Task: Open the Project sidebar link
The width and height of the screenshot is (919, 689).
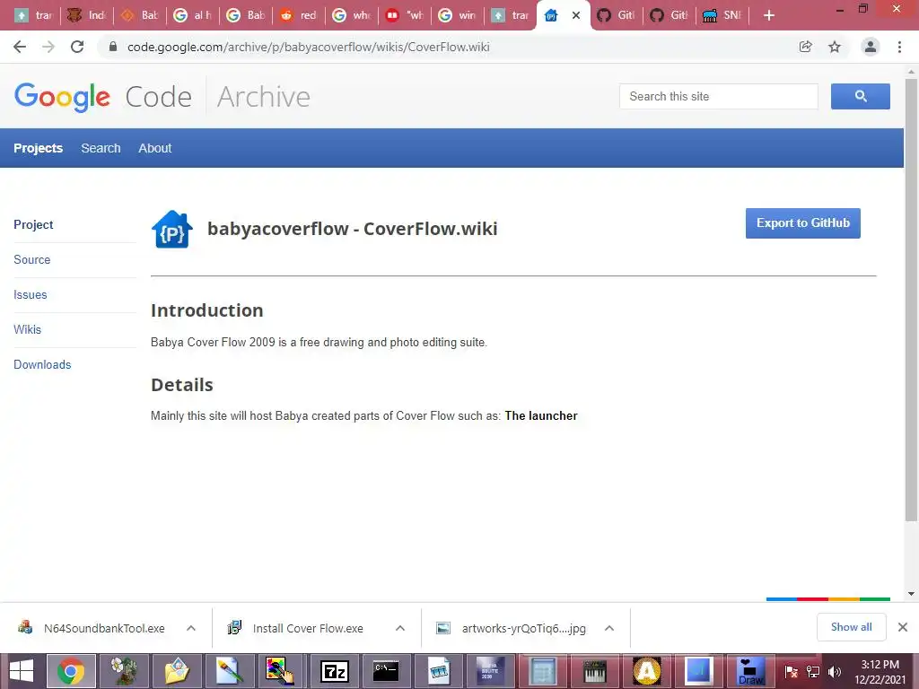Action: [x=33, y=224]
